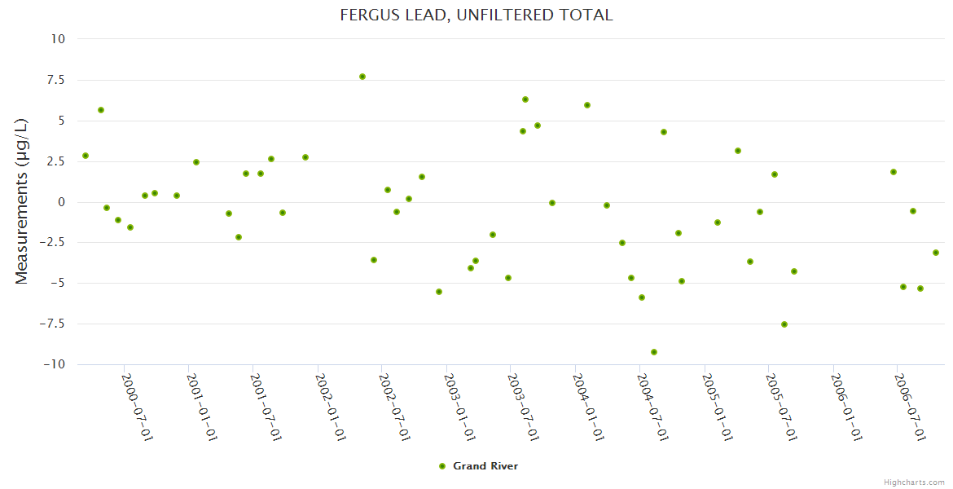The width and height of the screenshot is (953, 489).
Task: Open the Highcharts.com credits link
Action: click(914, 482)
